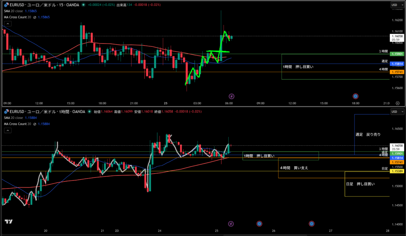Viewport: 406px width, 236px height.
Task: Open the USD currency dropdown on lower chart
Action: click(396, 111)
